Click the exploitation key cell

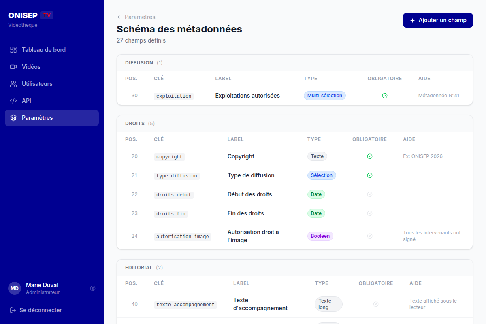(x=174, y=96)
